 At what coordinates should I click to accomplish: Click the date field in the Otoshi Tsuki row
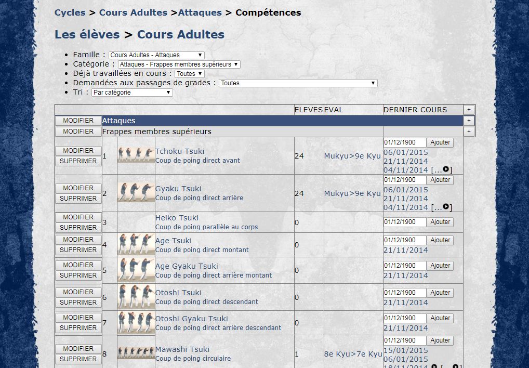point(405,293)
